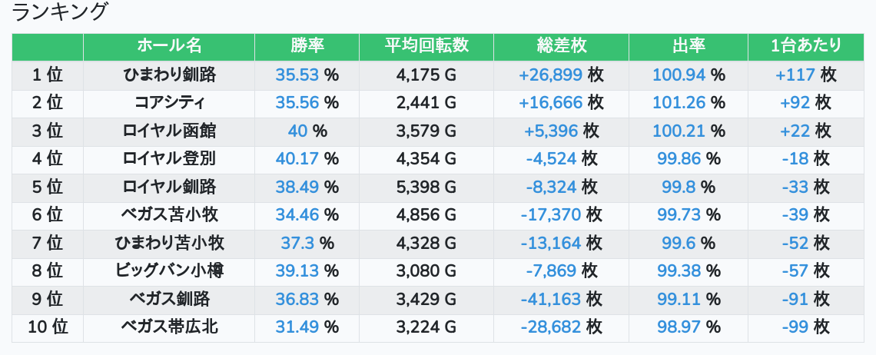Click the ホール名 column header
Screen dimensions: 876x355
point(169,46)
